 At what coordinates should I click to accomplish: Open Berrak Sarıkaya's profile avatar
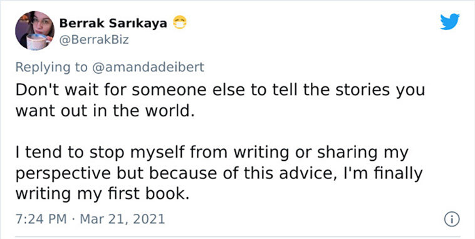point(35,30)
